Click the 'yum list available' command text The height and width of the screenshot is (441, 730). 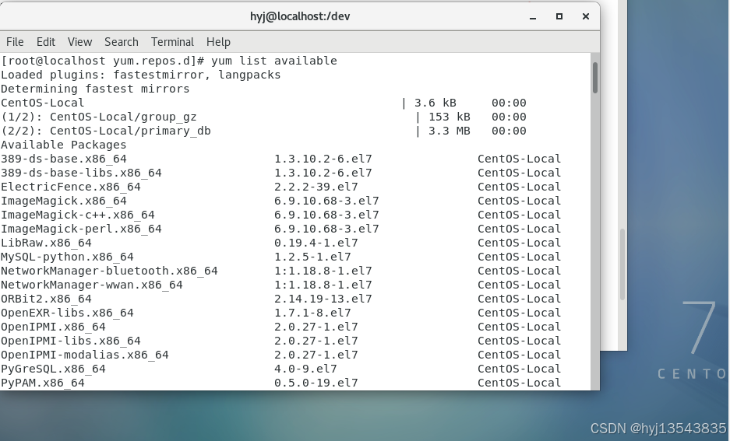(x=274, y=61)
